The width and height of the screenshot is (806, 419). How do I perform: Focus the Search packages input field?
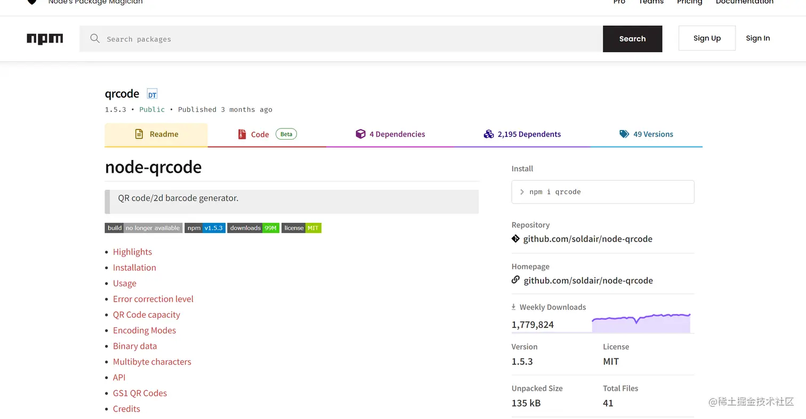[x=341, y=39]
